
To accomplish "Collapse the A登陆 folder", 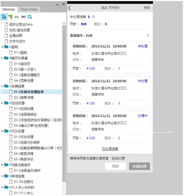I will pos(2,47).
